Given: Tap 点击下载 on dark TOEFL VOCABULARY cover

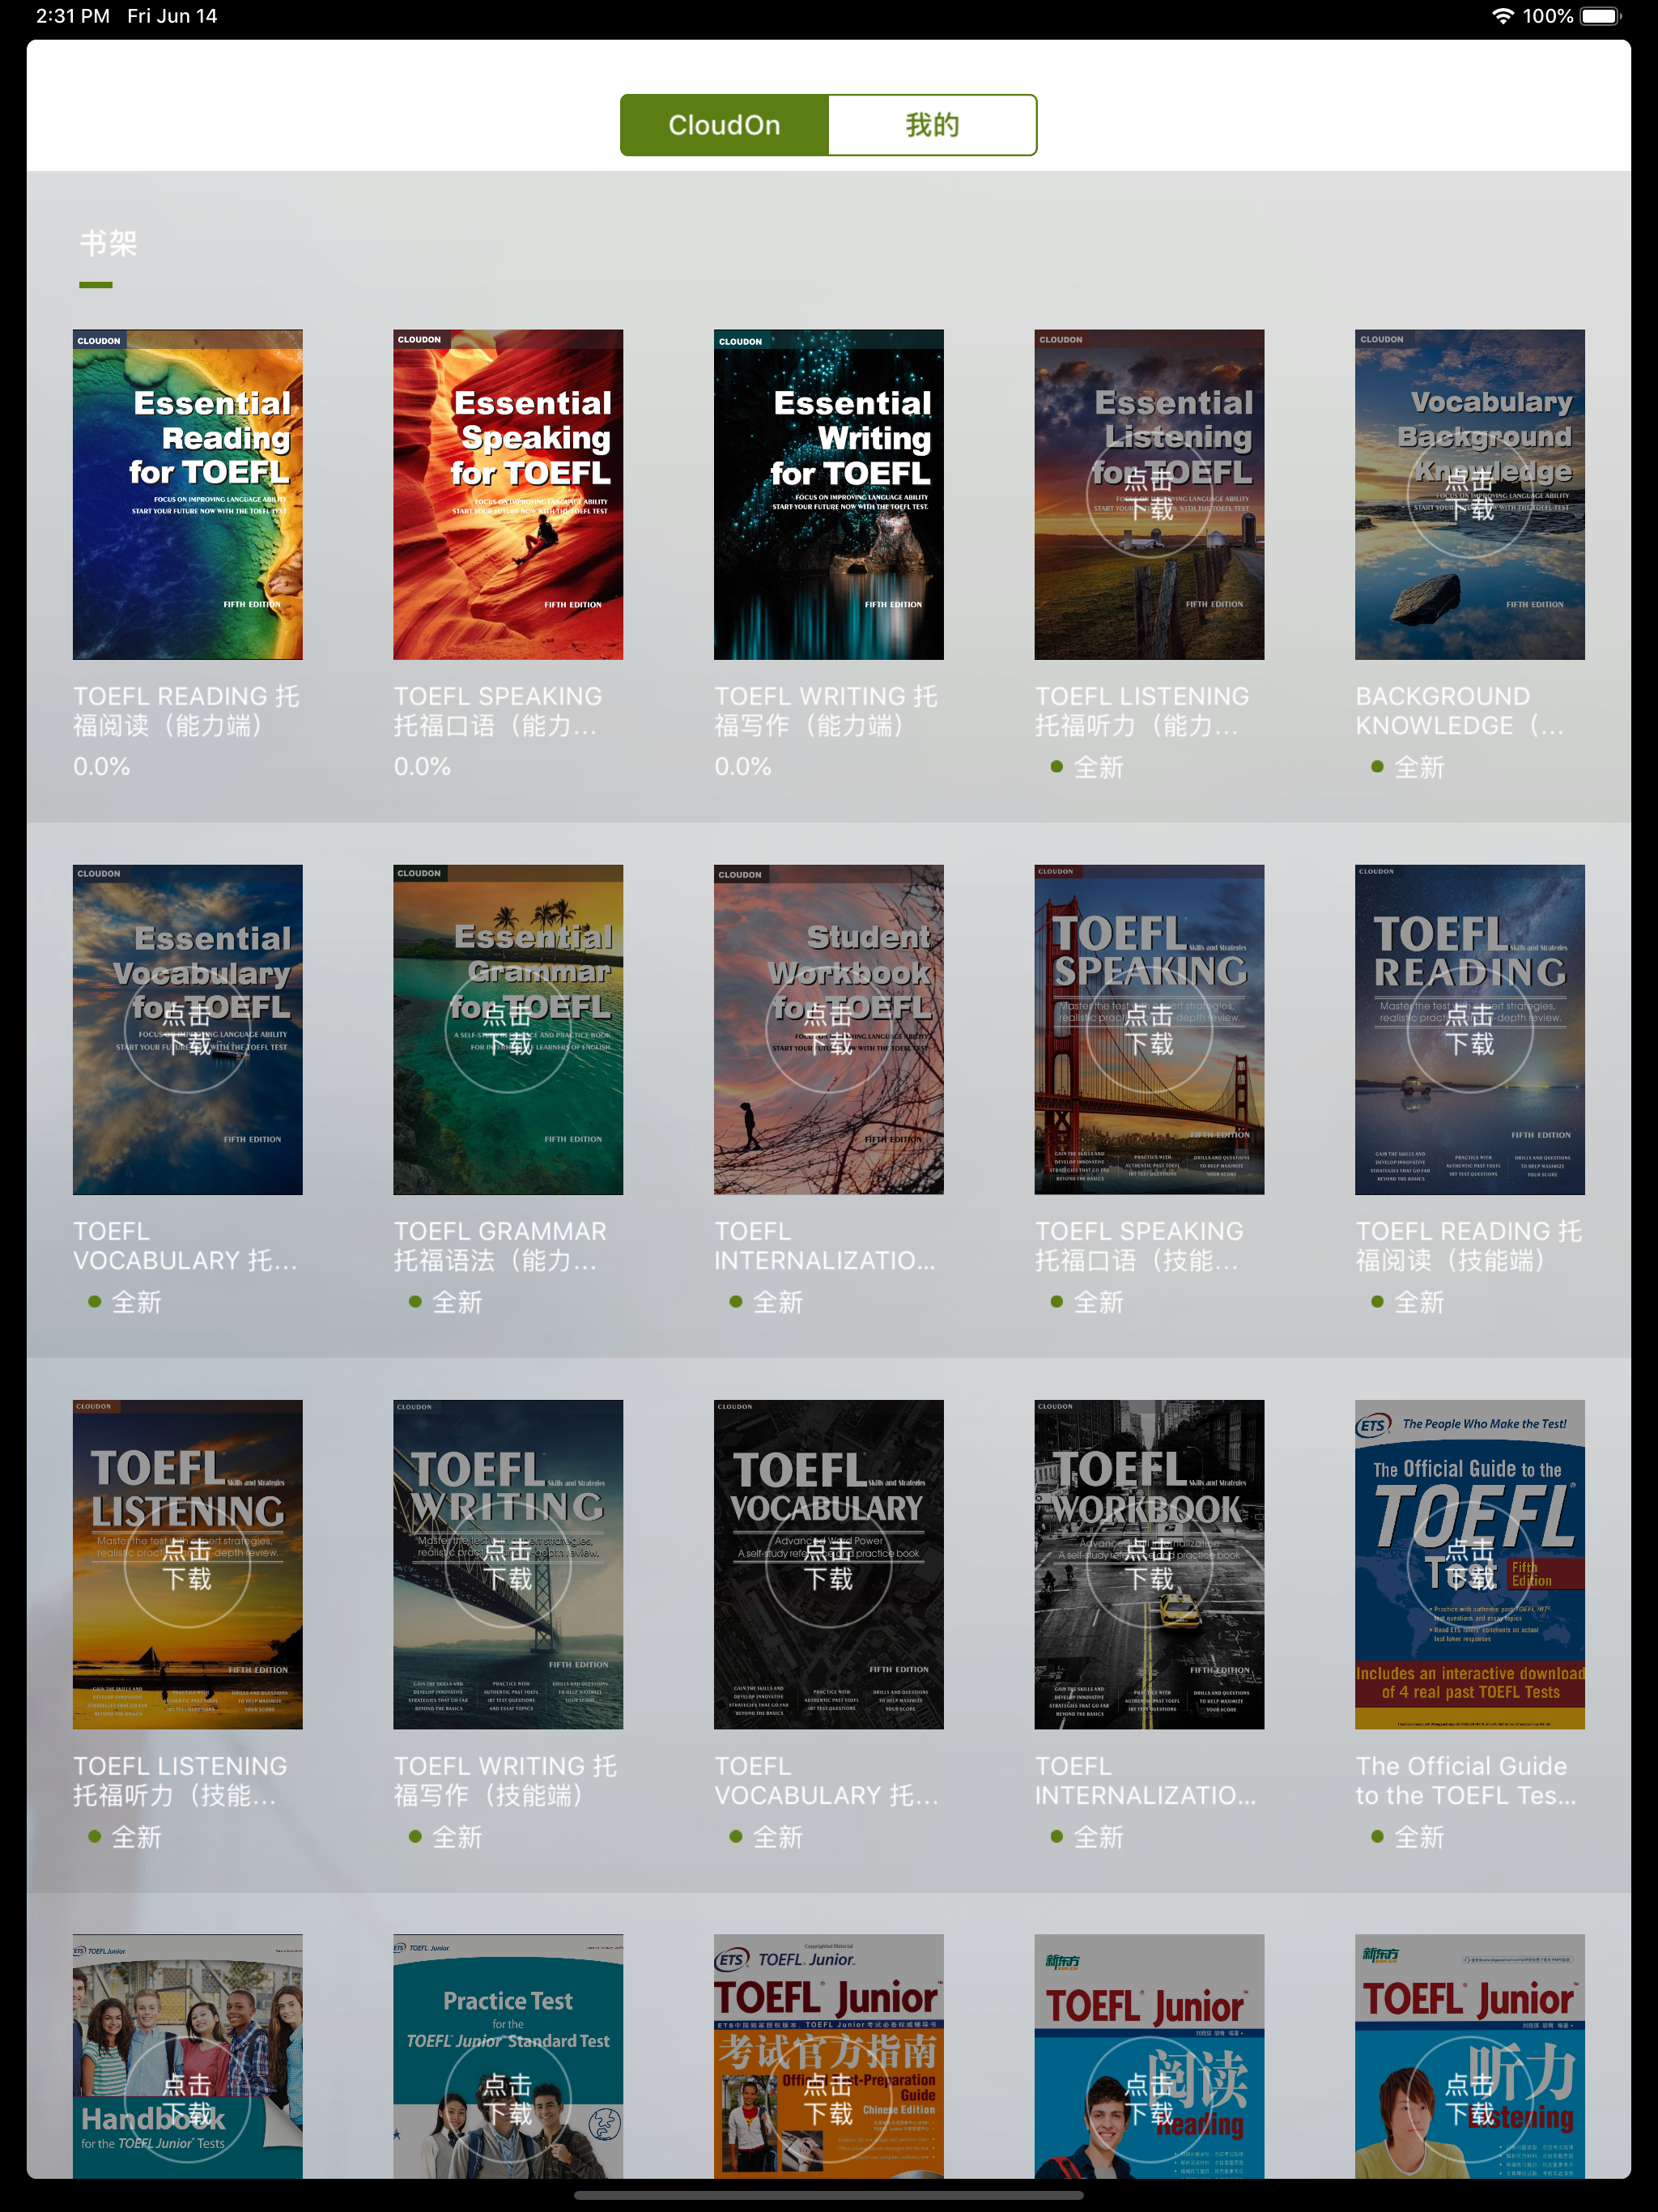Looking at the screenshot, I should pos(829,1564).
